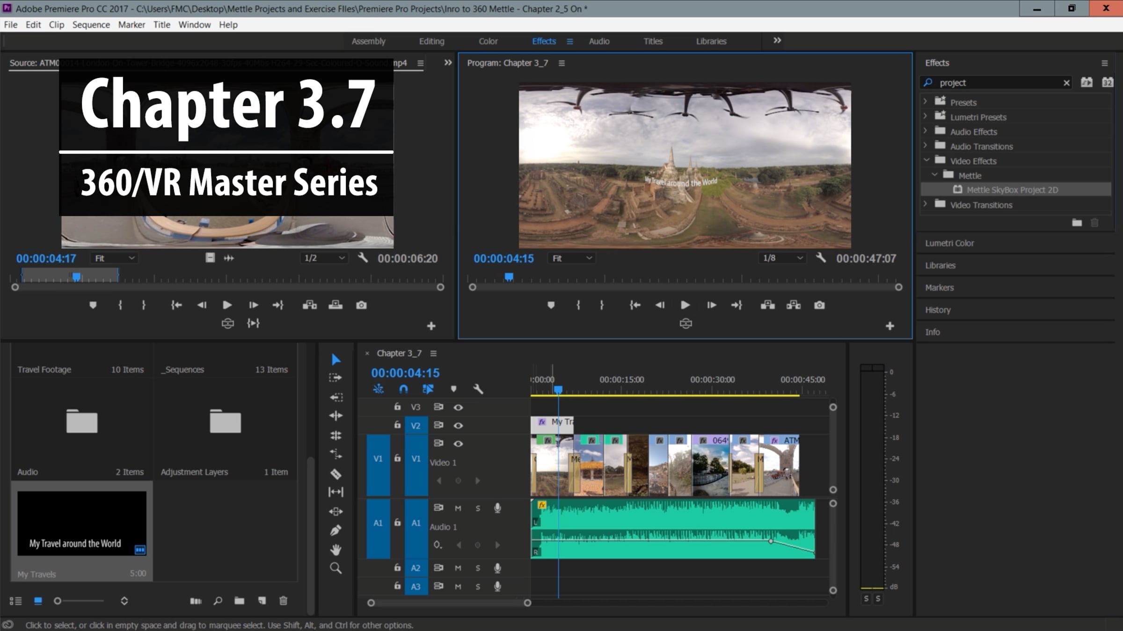Click the New Bin folder icon in Project panel
Image resolution: width=1123 pixels, height=631 pixels.
(240, 601)
